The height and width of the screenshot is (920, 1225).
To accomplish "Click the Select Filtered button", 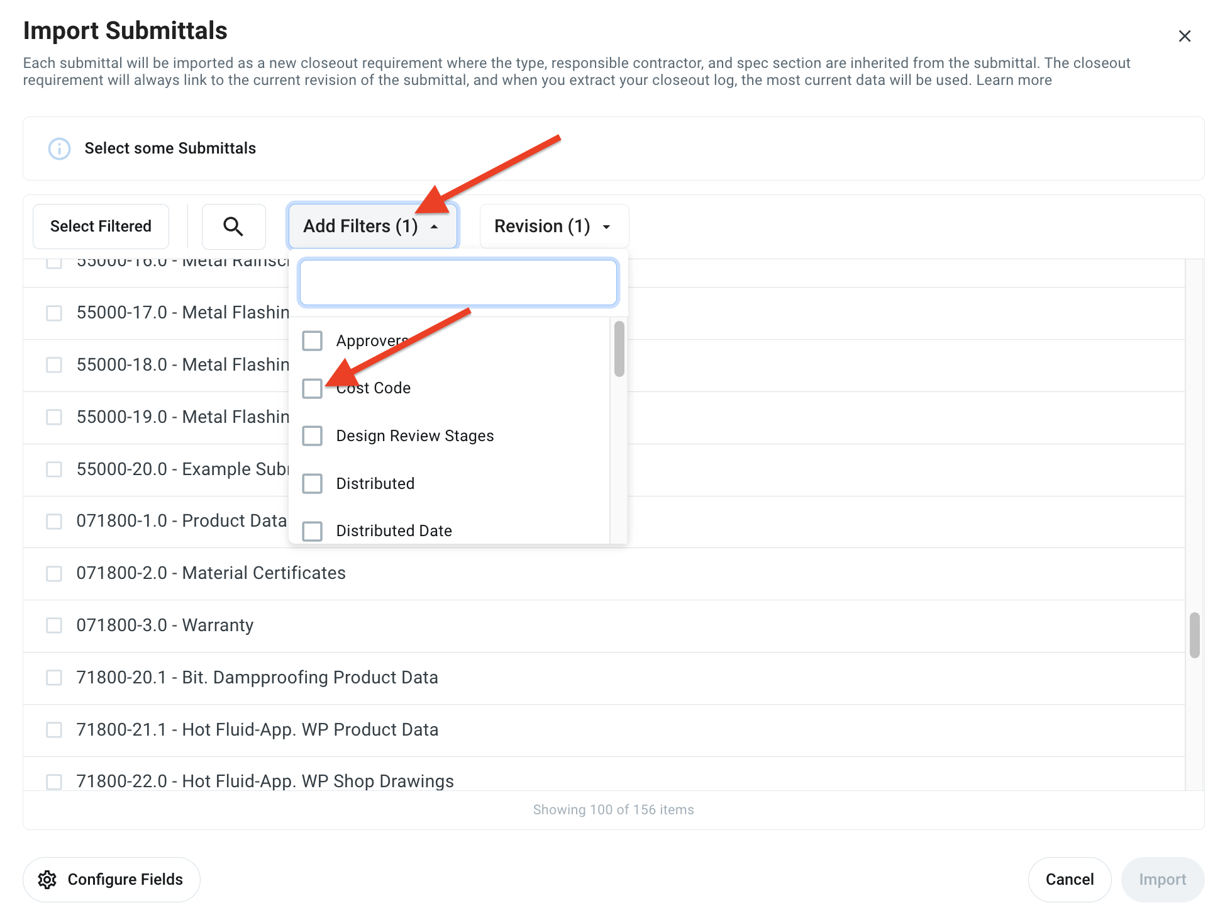I will click(101, 227).
